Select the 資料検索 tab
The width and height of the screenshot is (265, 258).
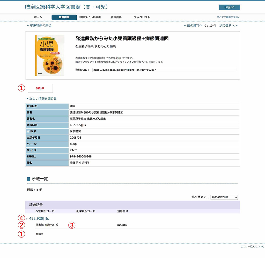[64, 17]
